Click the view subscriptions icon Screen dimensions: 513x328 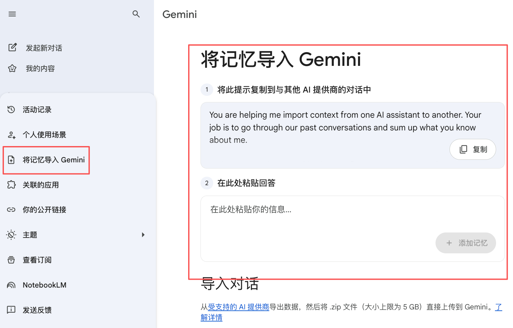tap(11, 260)
